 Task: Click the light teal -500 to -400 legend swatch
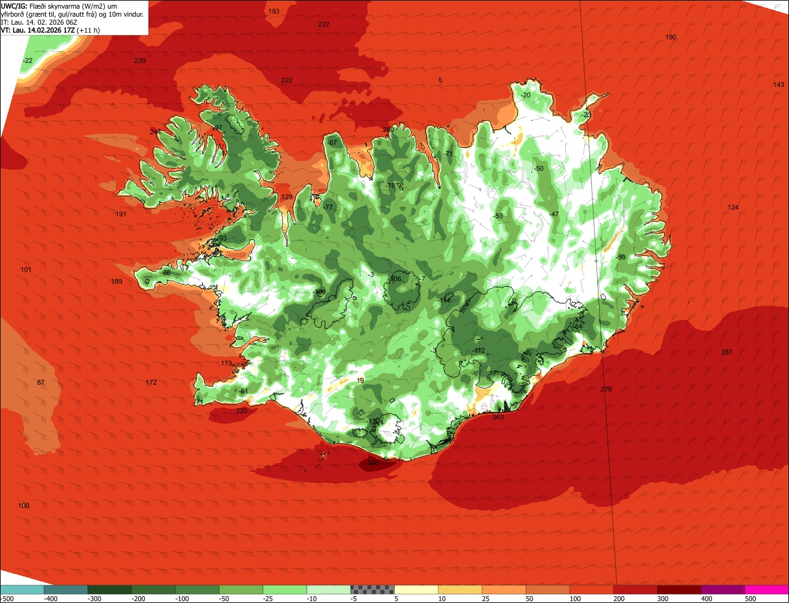coord(22,589)
